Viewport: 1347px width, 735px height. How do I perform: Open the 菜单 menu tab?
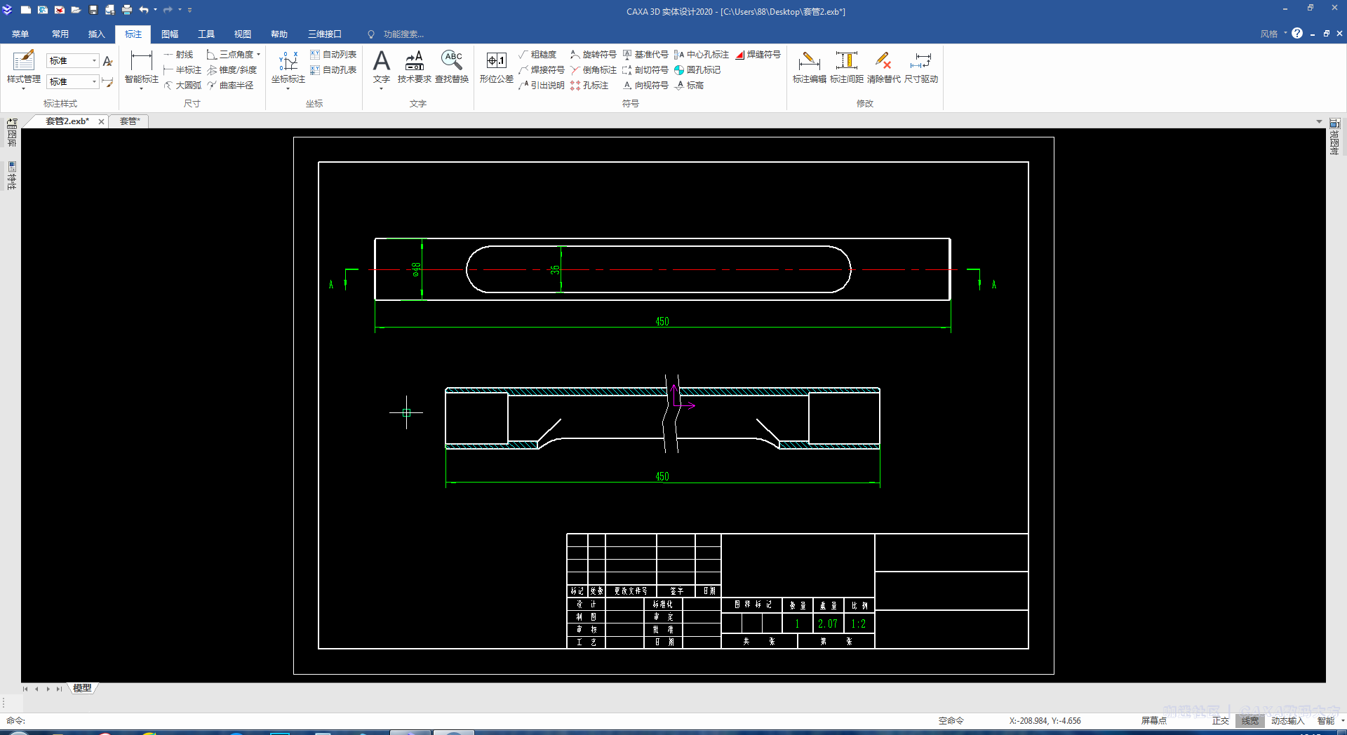coord(20,34)
